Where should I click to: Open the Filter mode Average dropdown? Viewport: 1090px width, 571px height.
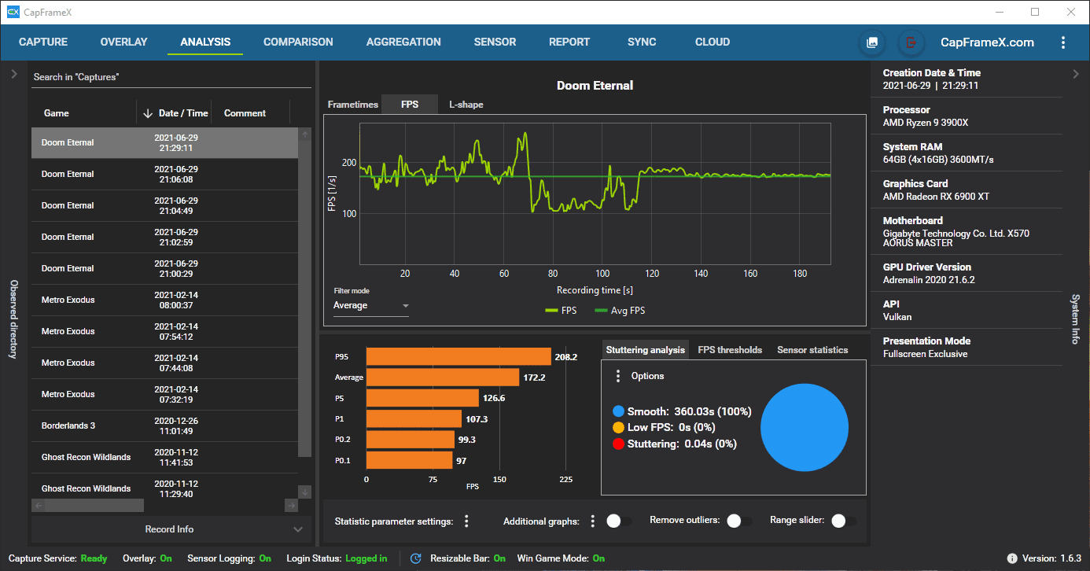pos(371,305)
